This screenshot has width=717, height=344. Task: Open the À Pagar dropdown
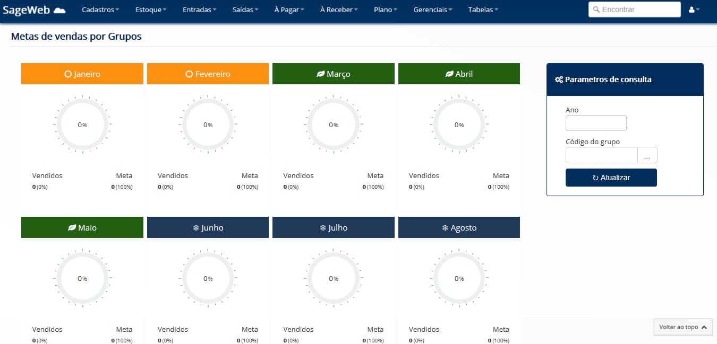[x=289, y=10]
